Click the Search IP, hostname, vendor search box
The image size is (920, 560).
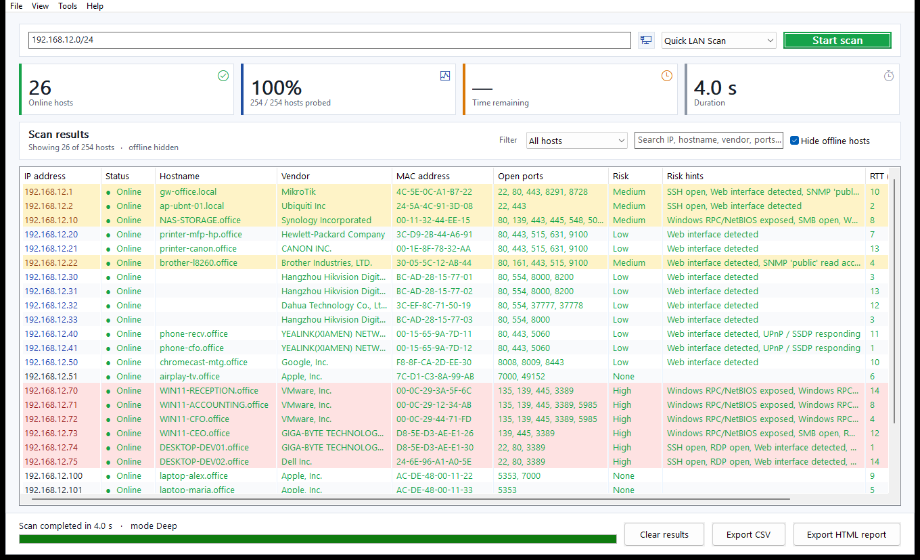click(x=709, y=140)
